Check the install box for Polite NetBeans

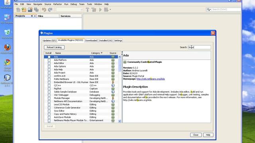tap(49, 79)
